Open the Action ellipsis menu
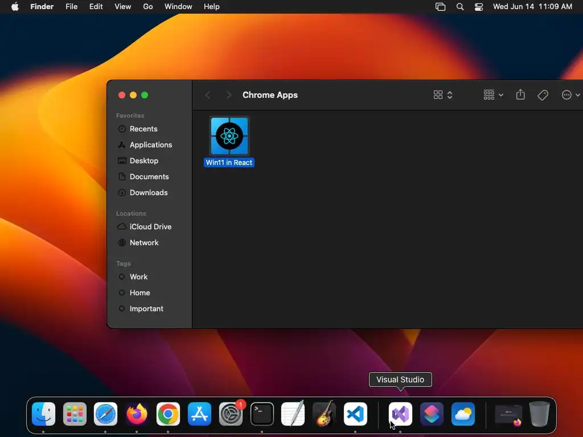 [570, 95]
